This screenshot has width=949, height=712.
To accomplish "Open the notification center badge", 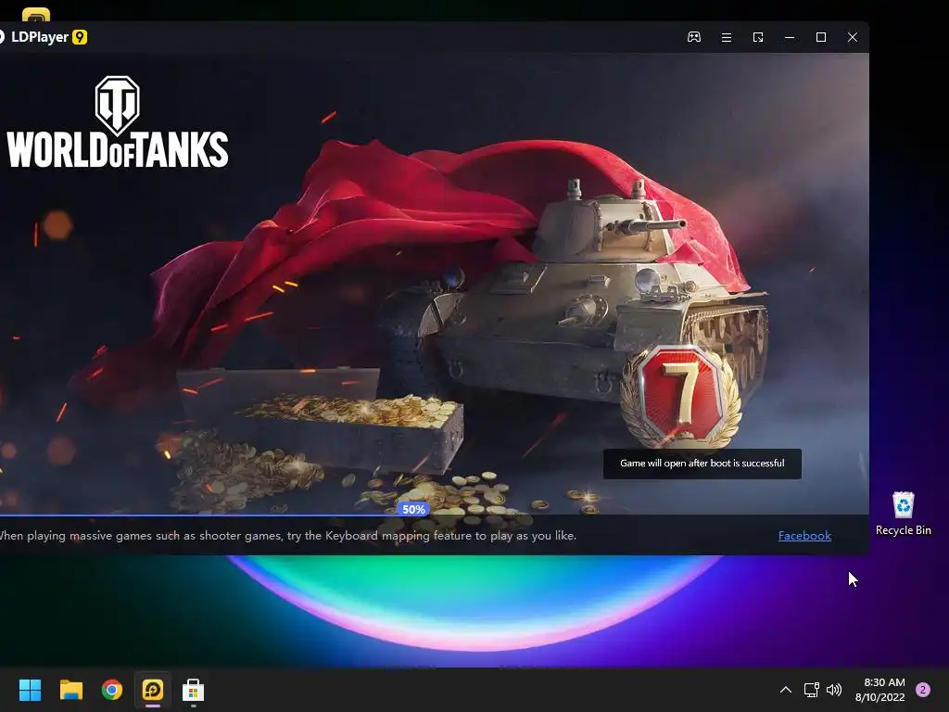I will click(923, 690).
